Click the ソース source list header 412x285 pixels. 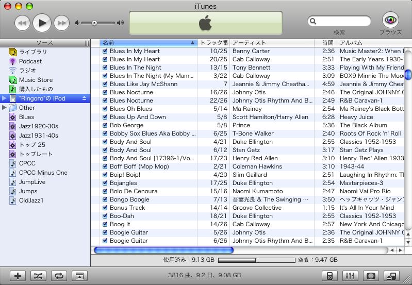pyautogui.click(x=45, y=43)
